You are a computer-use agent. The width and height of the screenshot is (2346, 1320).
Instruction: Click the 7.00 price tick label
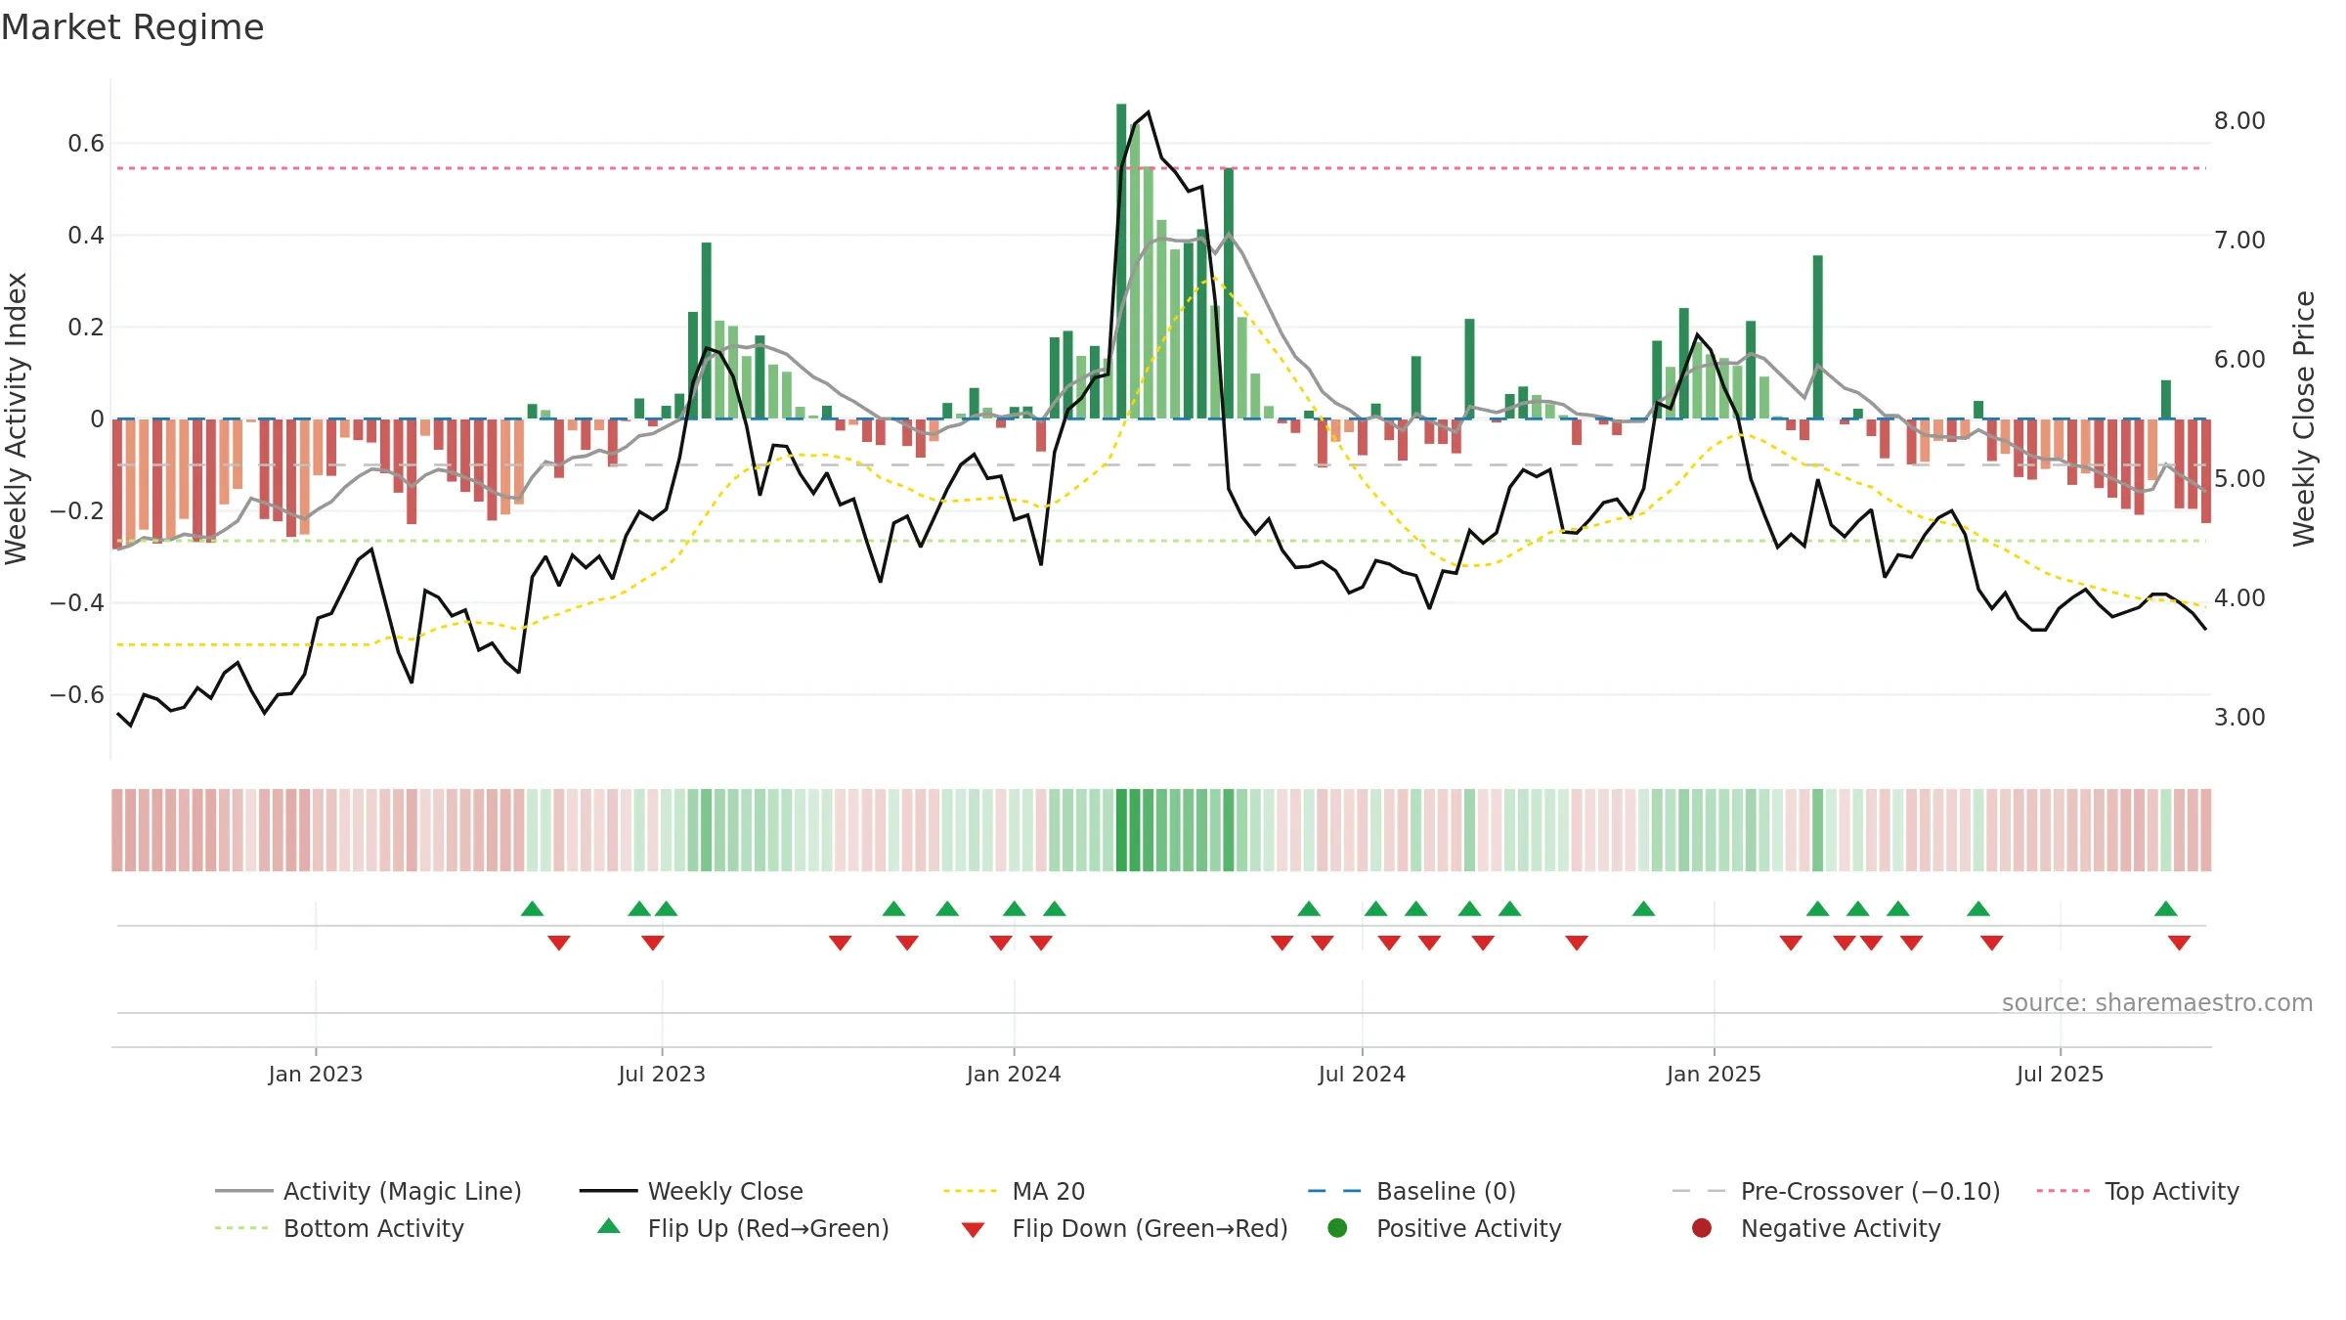[x=2239, y=241]
